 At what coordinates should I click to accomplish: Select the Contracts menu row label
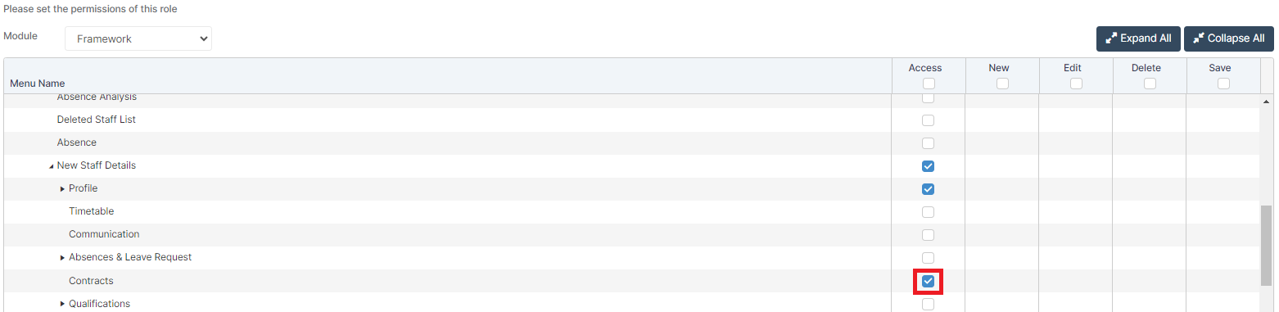click(91, 281)
